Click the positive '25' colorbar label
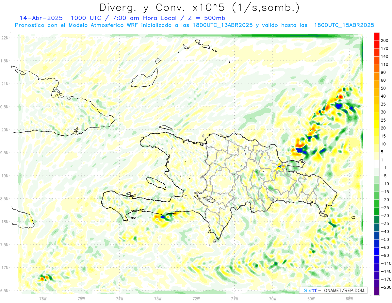392x303 pixels. coord(384,120)
